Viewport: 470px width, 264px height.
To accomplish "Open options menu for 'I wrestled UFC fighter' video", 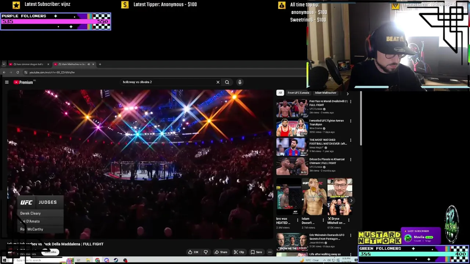I will 350,121.
